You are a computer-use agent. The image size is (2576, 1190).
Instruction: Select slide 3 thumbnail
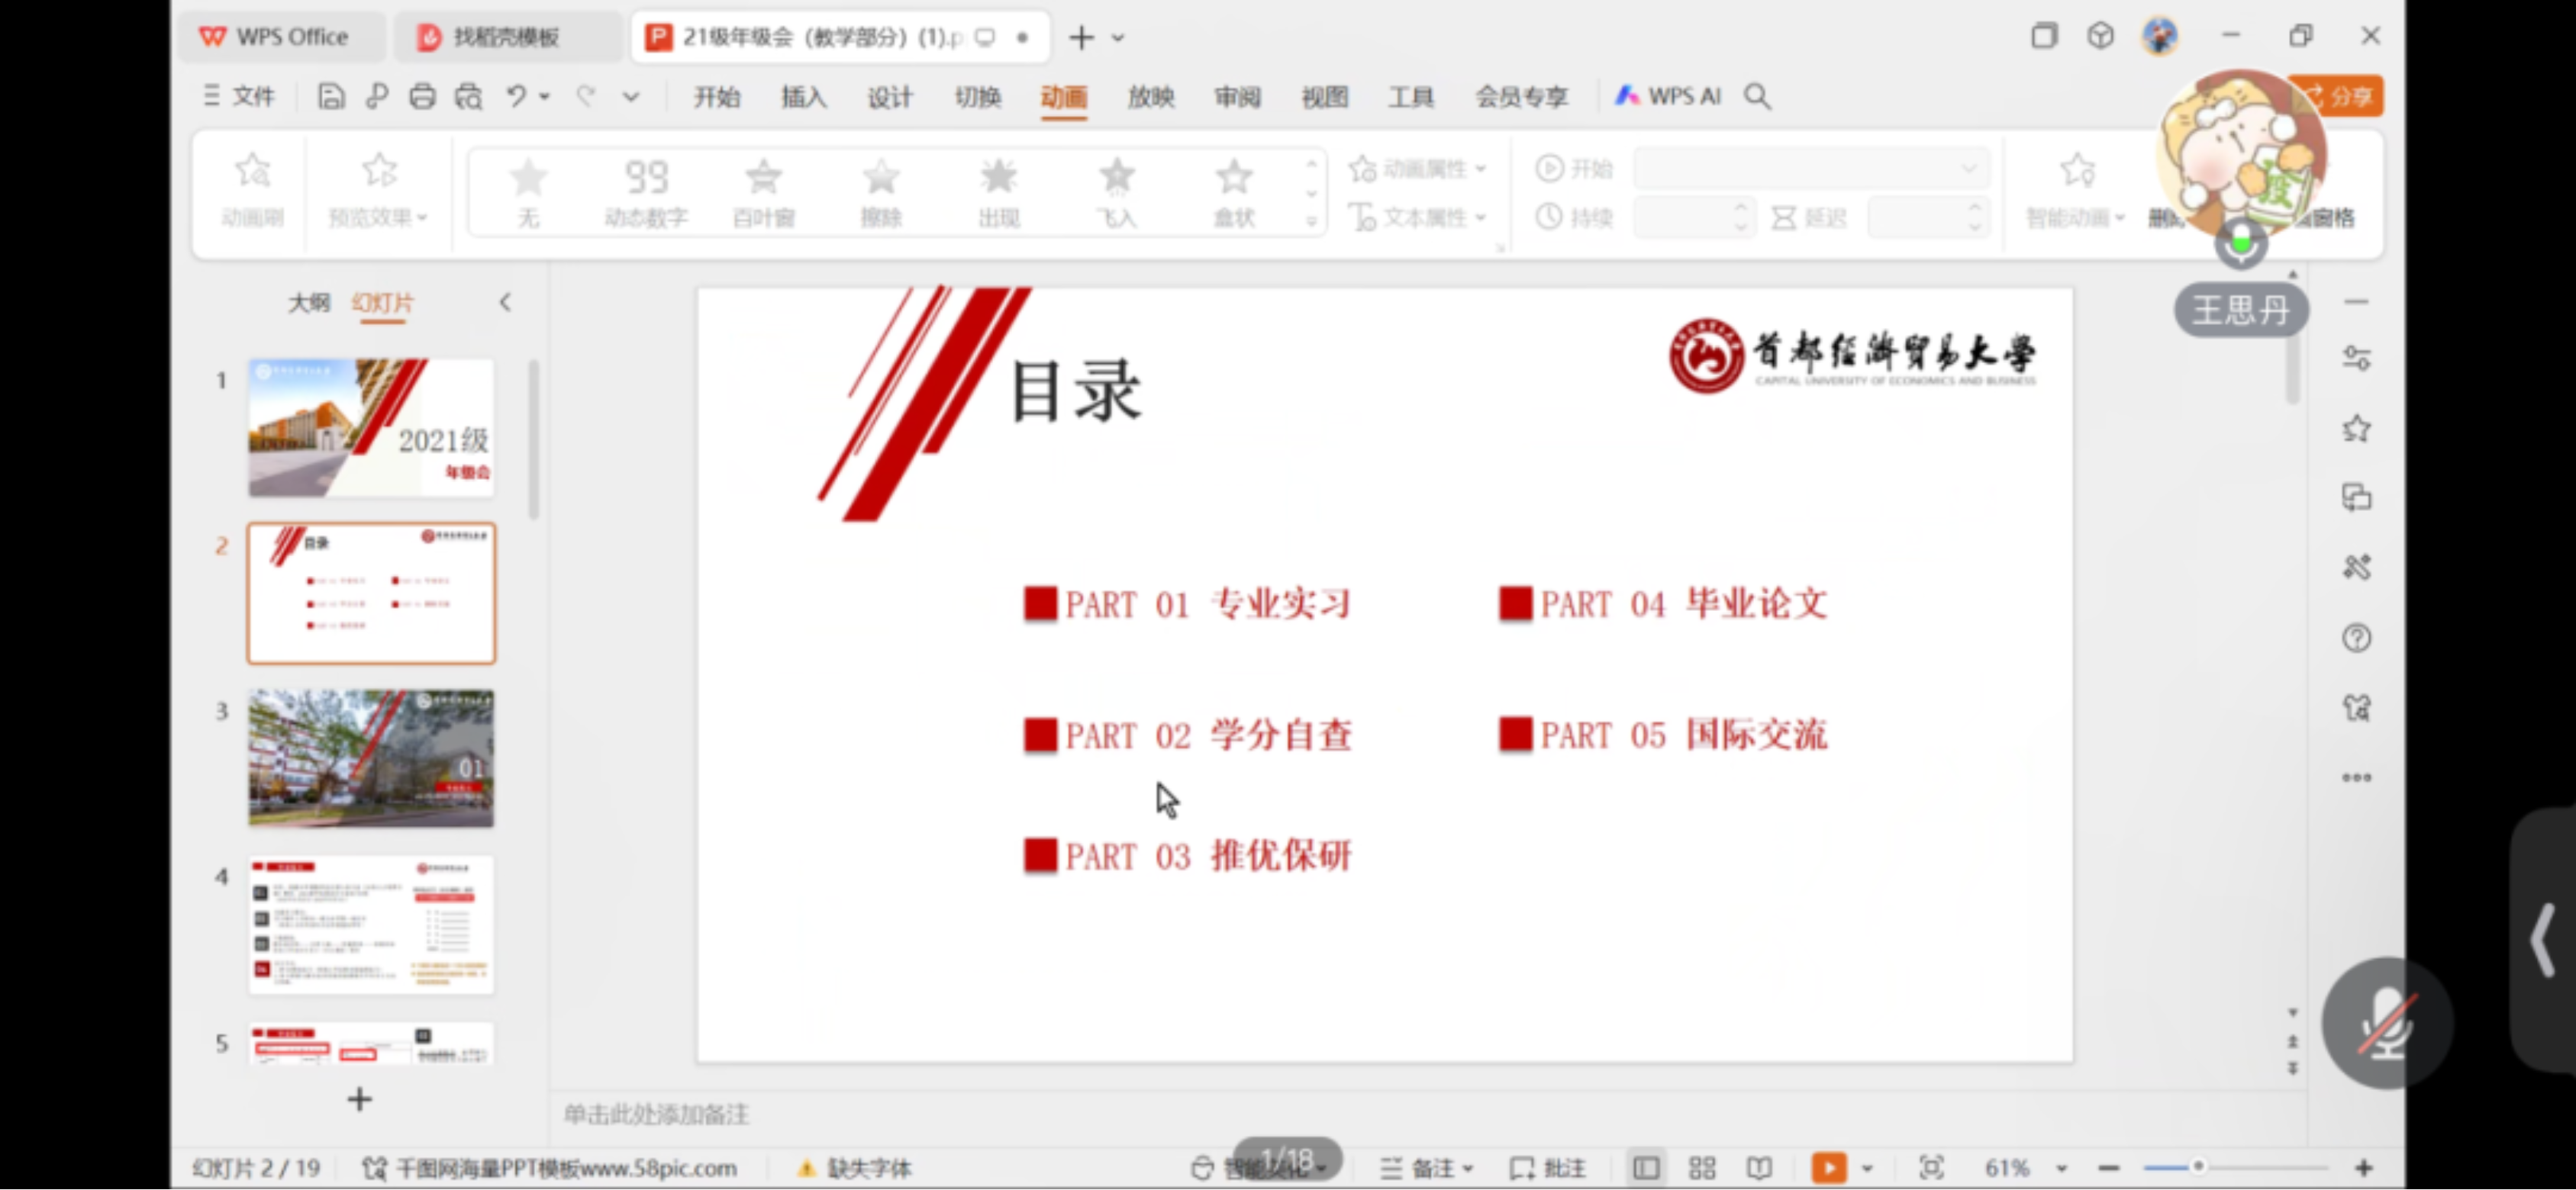pos(371,757)
